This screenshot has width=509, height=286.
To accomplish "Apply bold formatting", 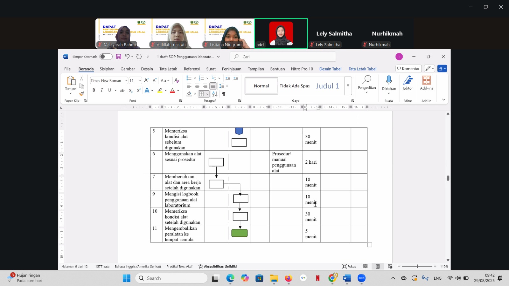I will click(94, 90).
